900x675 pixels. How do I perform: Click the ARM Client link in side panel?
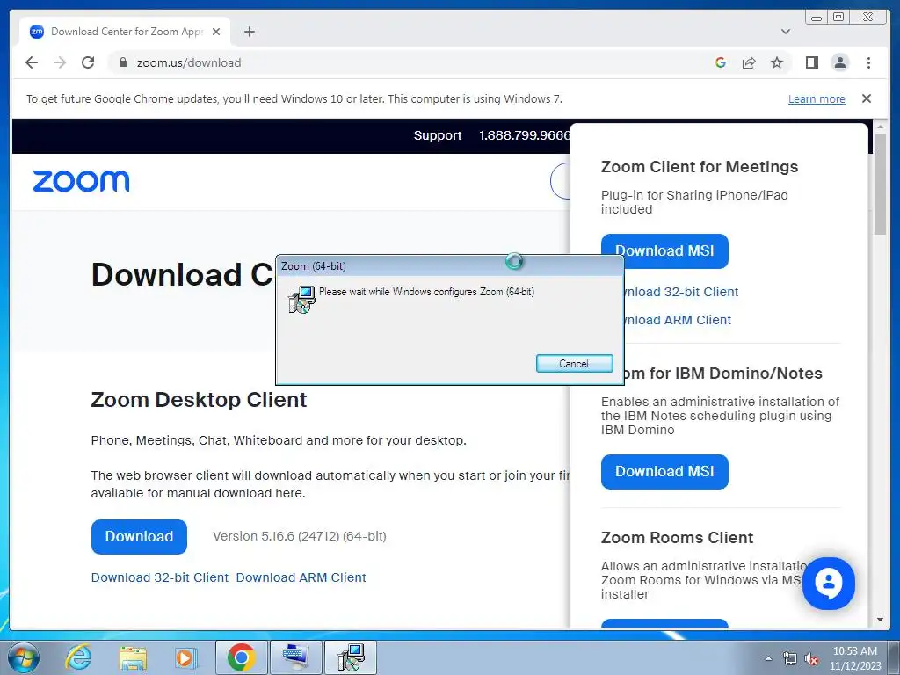tap(678, 320)
